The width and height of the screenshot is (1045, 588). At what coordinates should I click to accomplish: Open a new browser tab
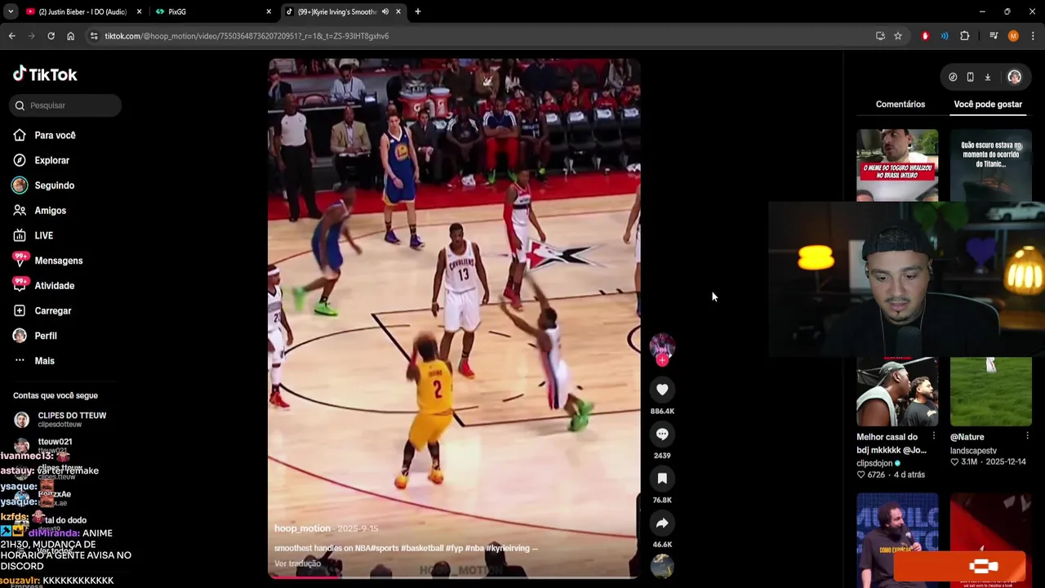click(417, 11)
